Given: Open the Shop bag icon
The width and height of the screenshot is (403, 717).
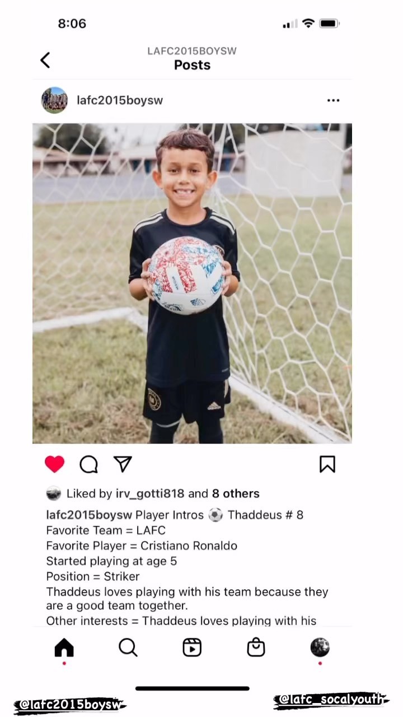Looking at the screenshot, I should (256, 648).
